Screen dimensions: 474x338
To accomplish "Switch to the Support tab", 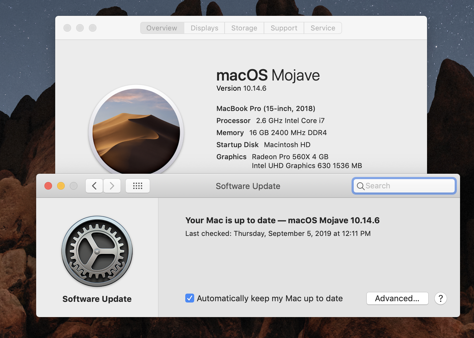I will pos(284,28).
